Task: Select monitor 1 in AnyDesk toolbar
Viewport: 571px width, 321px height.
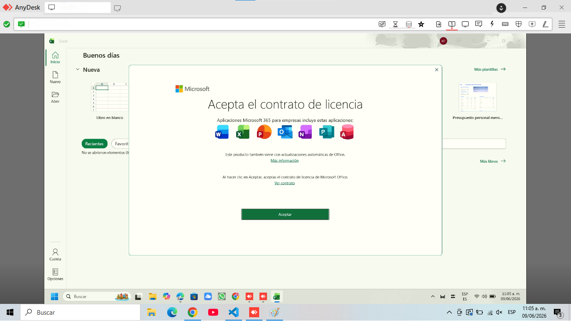Action: 452,24
